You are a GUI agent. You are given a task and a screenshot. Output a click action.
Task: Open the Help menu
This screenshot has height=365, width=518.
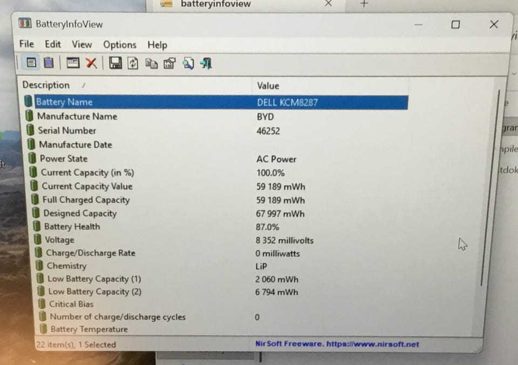pyautogui.click(x=157, y=45)
